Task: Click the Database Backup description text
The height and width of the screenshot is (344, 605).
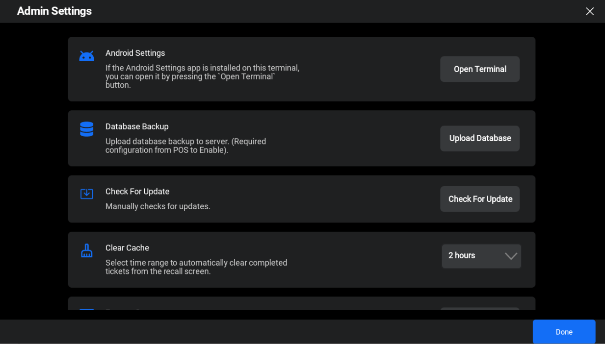Action: coord(185,146)
